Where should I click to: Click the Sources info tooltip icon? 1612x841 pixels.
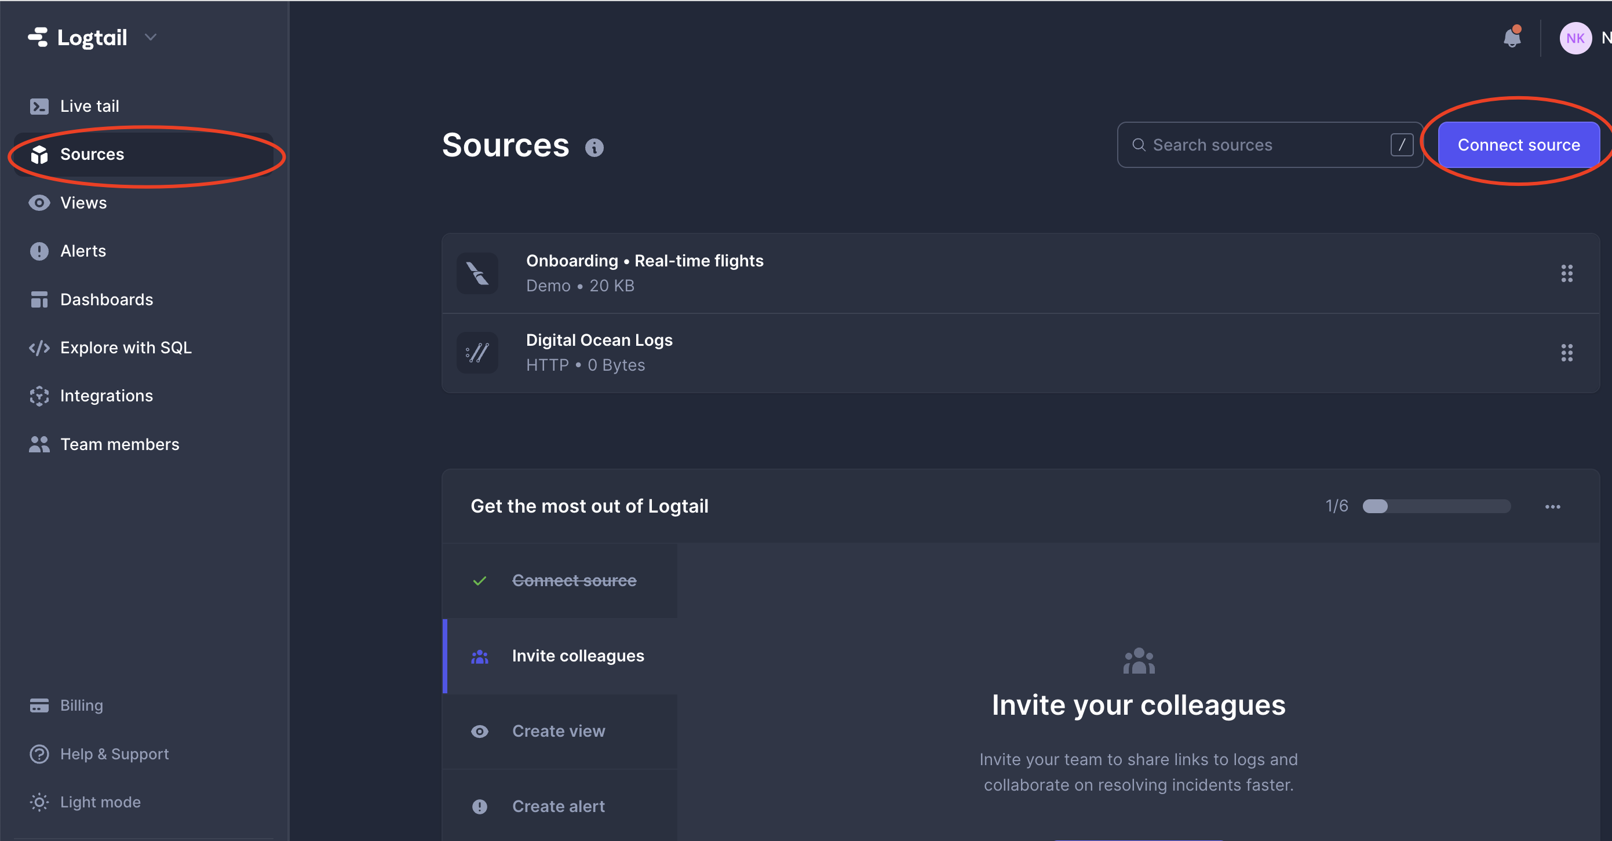(595, 147)
